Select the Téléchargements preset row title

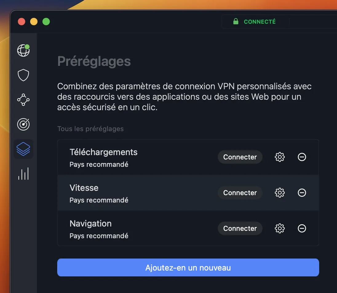pos(103,152)
